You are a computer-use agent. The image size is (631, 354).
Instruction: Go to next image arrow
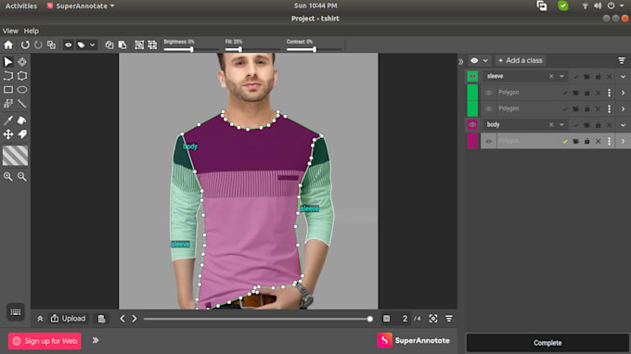[x=135, y=319]
